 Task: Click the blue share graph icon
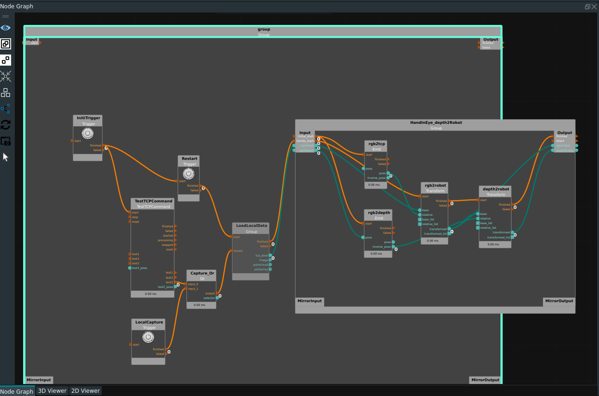click(6, 109)
